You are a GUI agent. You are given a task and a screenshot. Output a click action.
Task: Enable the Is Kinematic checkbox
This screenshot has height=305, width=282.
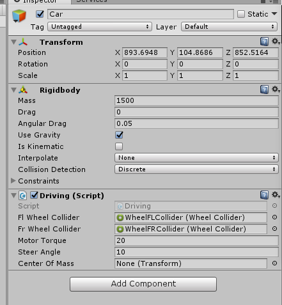(x=119, y=146)
